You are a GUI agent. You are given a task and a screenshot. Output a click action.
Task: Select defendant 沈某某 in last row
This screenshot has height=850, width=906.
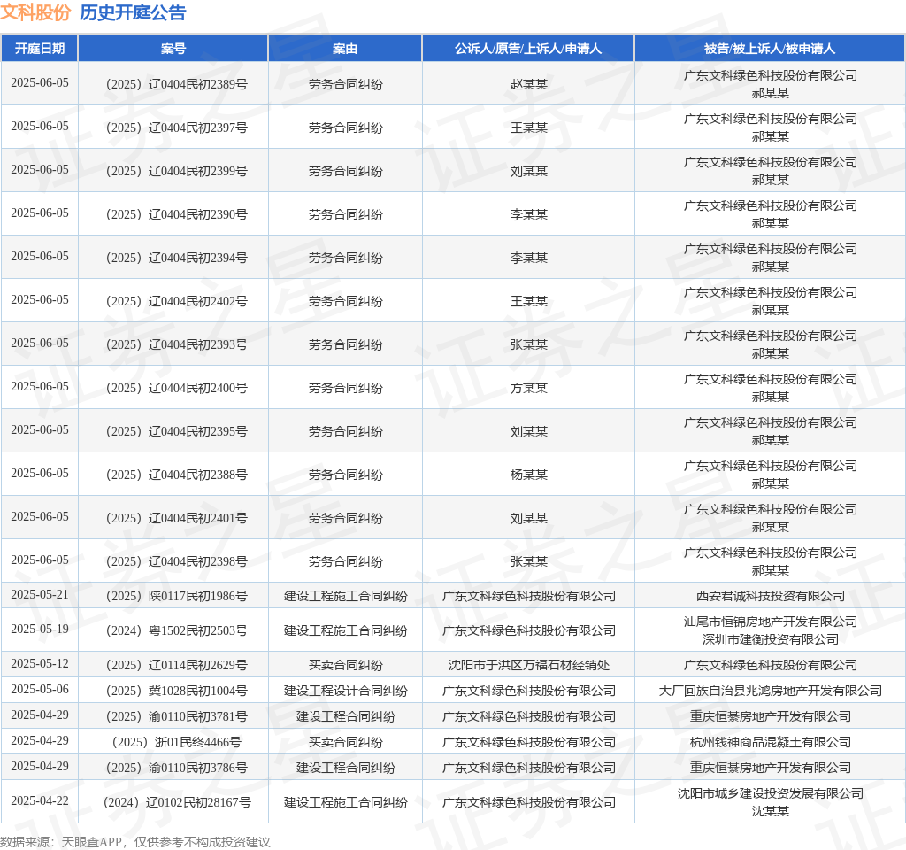[x=771, y=811]
